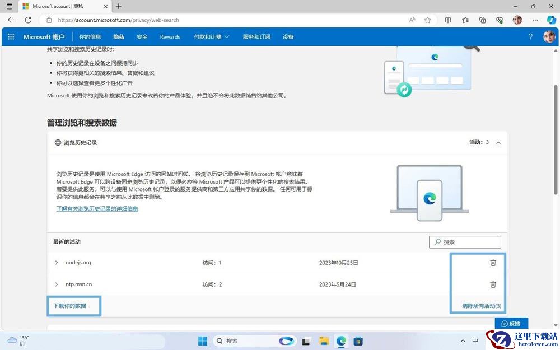Viewport: 560px width, 350px height.
Task: Open 安全 nav item
Action: click(x=142, y=37)
